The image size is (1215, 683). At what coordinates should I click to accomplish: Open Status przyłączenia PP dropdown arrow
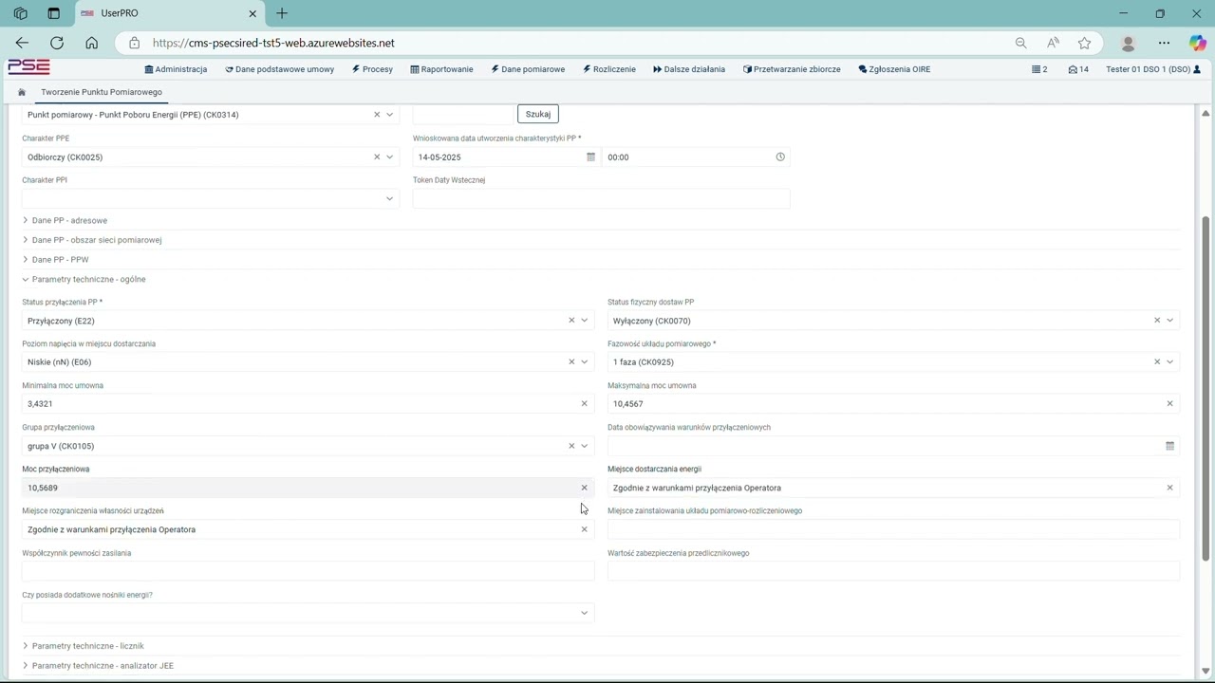[x=585, y=321]
